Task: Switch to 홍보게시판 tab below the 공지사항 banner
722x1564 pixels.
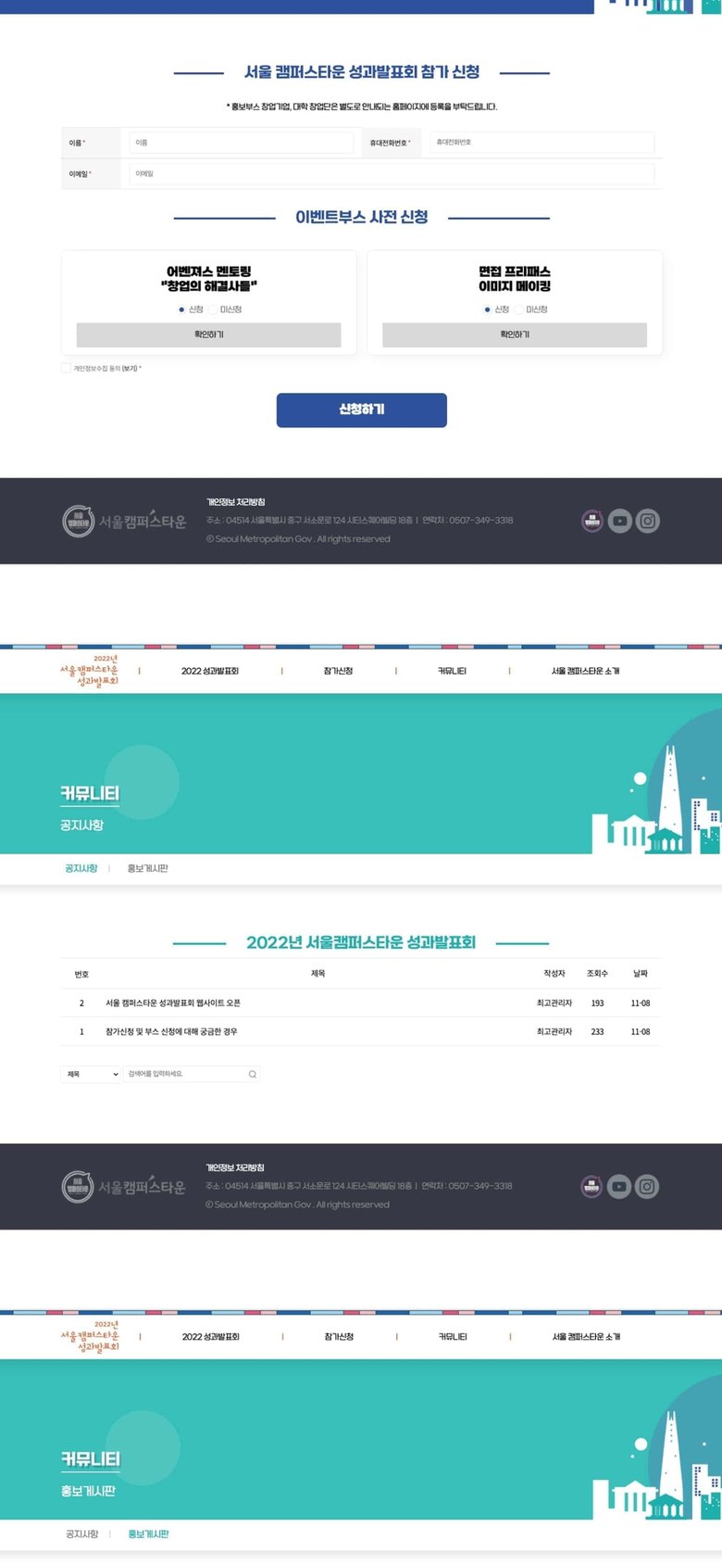Action: (x=148, y=868)
